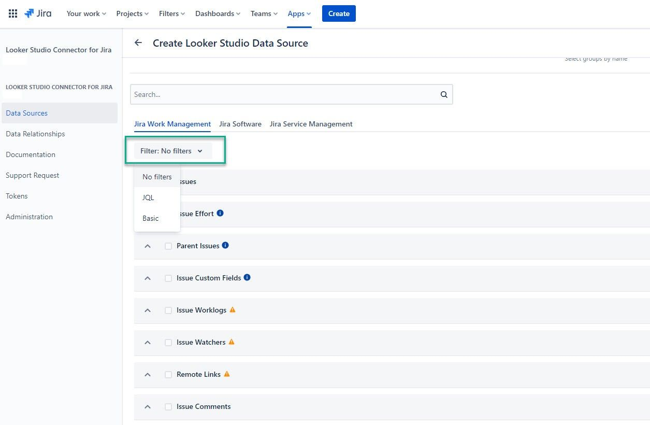Check the Parent Issues checkbox

point(168,246)
